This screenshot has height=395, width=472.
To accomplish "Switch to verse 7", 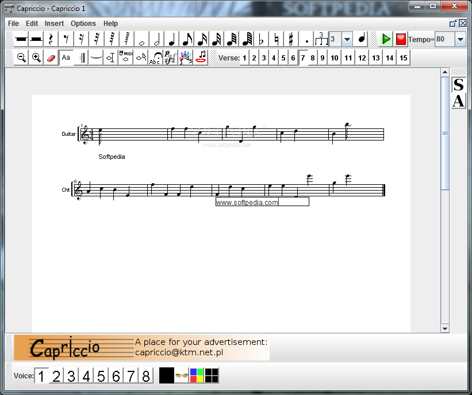I will [303, 58].
